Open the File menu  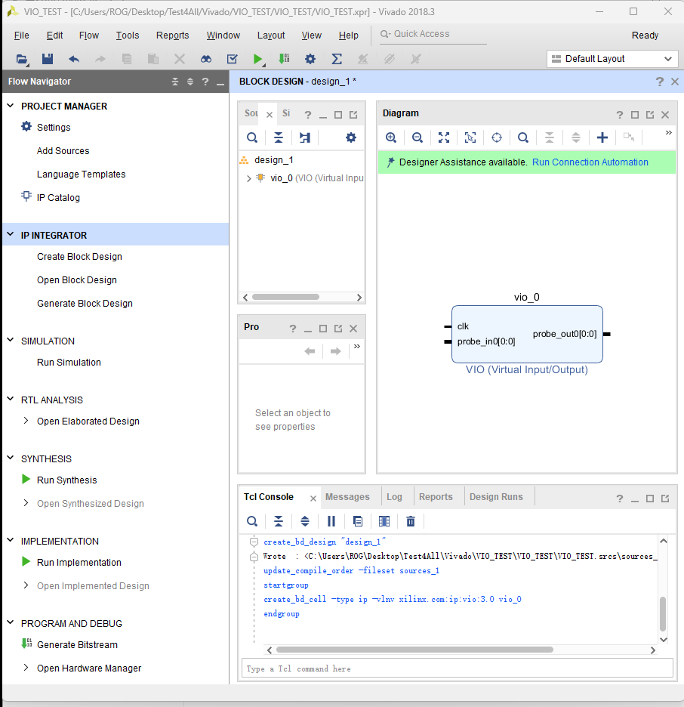(22, 36)
